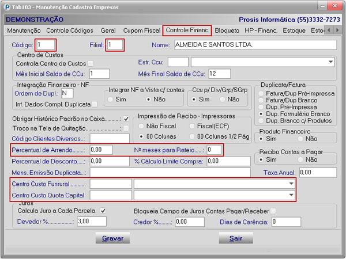Viewport: 346px width, 259px height.
Task: Click the Credor % field
Action: (190, 222)
